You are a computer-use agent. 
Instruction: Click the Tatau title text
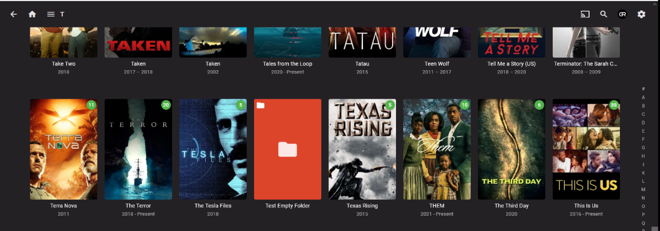point(362,64)
